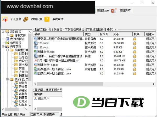The image size is (157, 117).
Task: Click the 开发部 department icon
Action: [16, 87]
